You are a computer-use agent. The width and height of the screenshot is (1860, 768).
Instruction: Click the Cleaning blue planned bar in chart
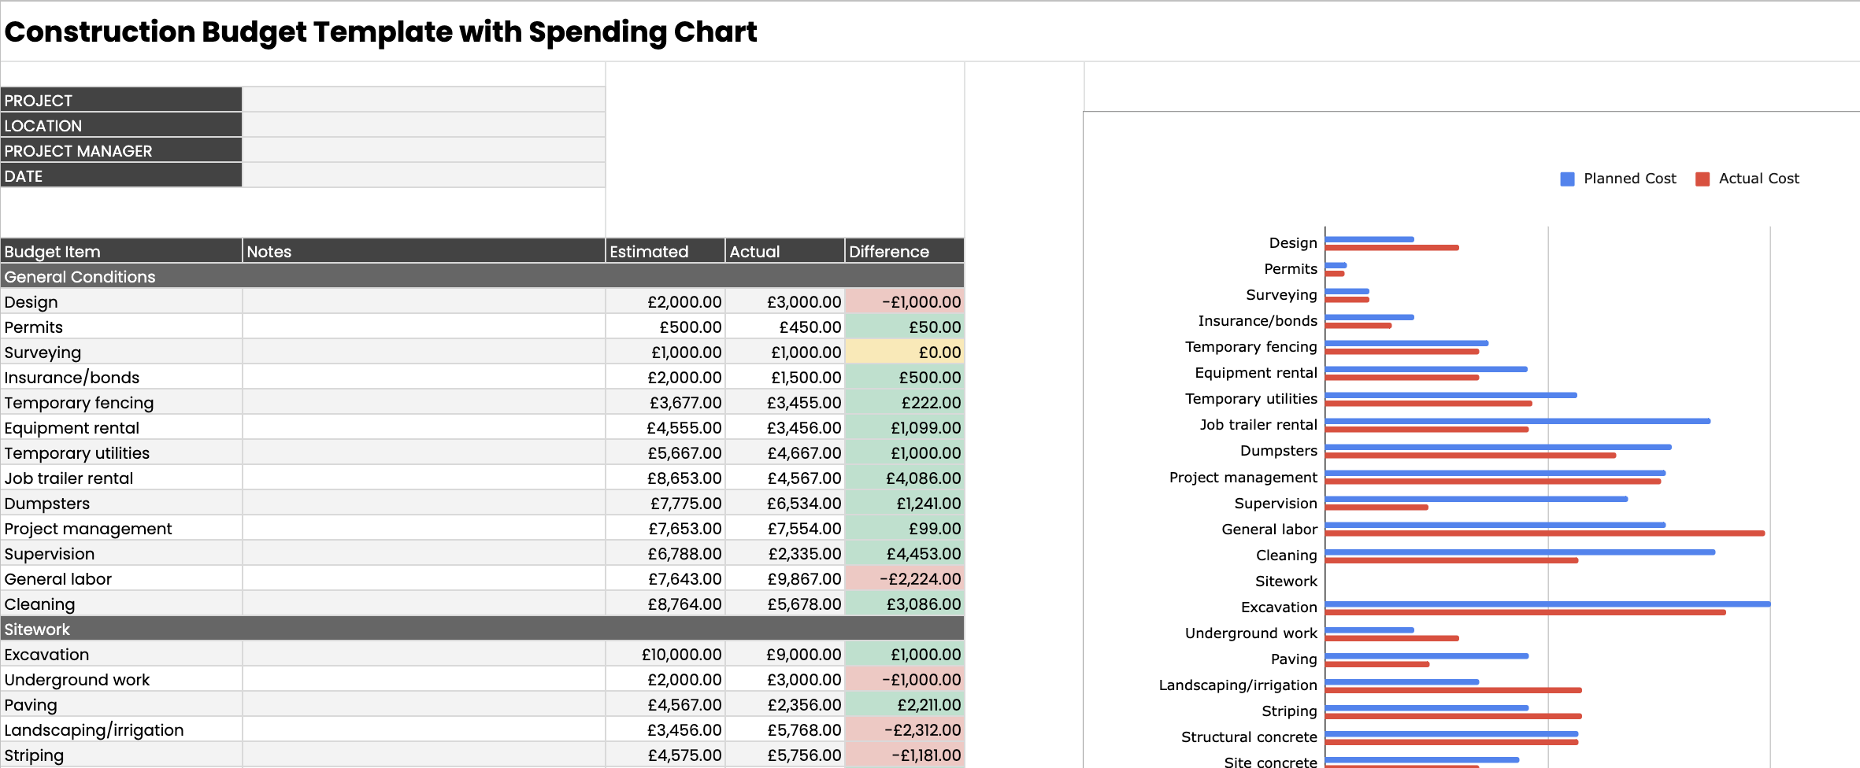click(x=1521, y=552)
